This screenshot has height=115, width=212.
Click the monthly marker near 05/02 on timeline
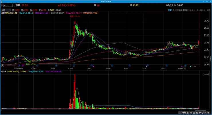coord(37,66)
